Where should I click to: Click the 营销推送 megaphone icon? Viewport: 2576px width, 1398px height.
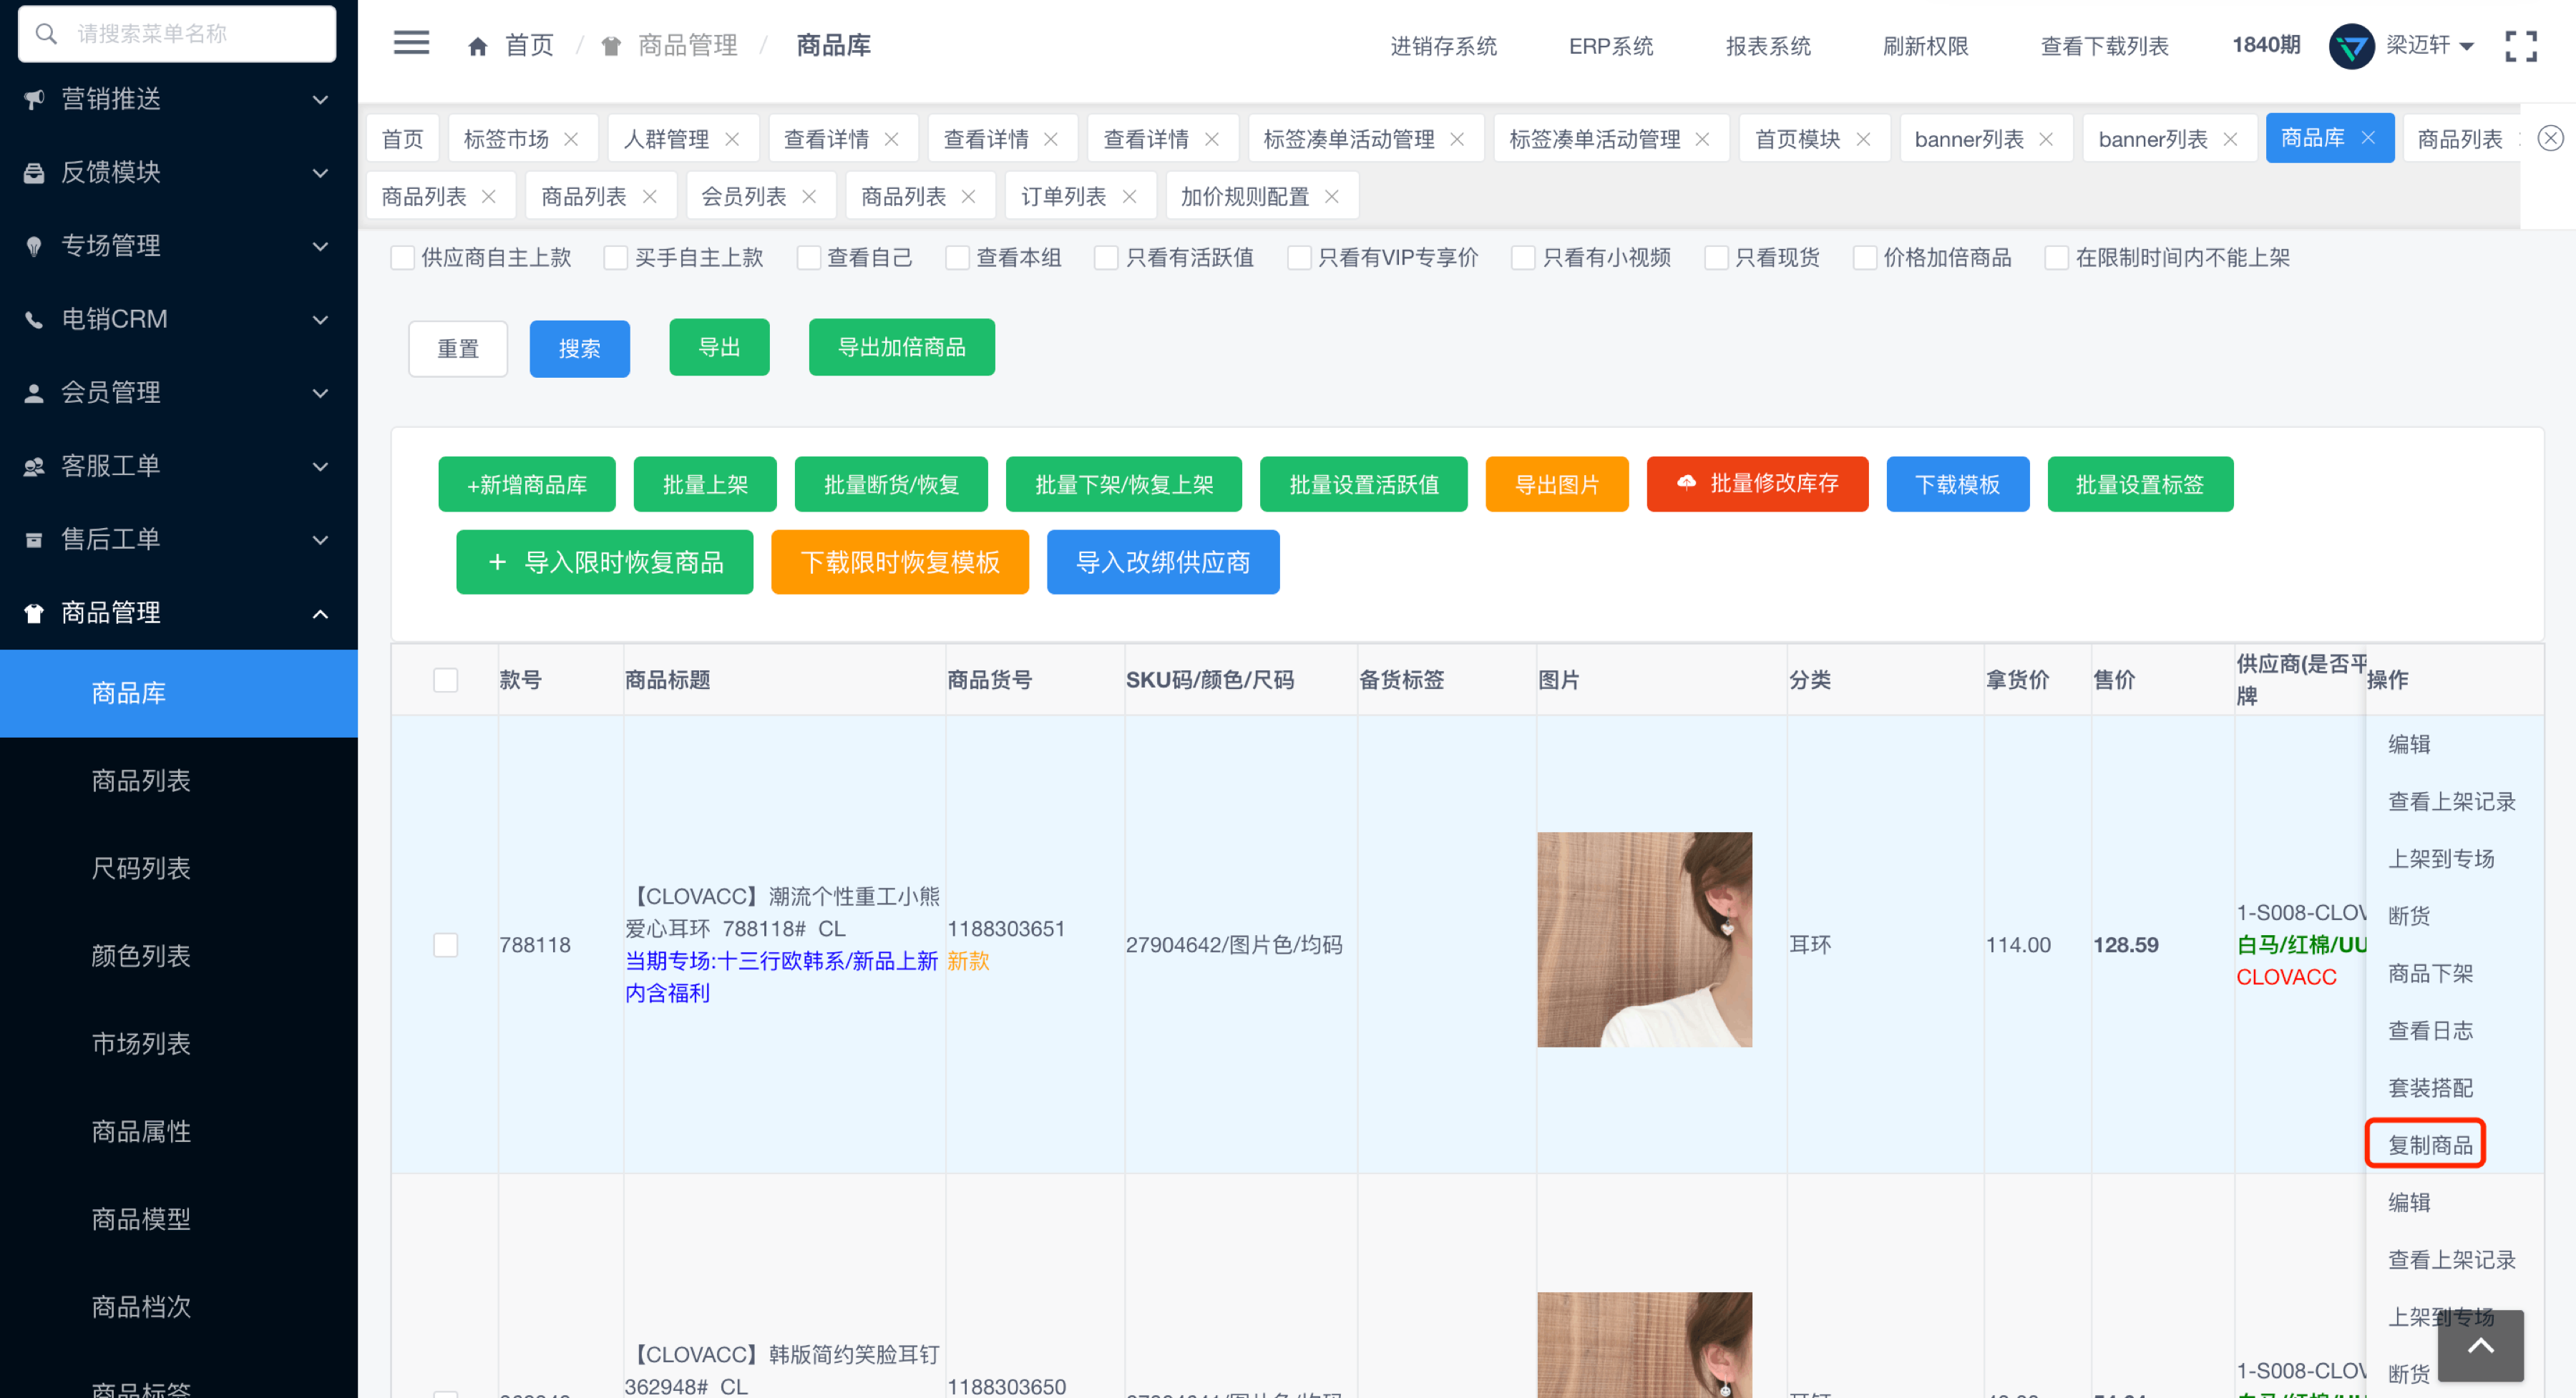[34, 99]
